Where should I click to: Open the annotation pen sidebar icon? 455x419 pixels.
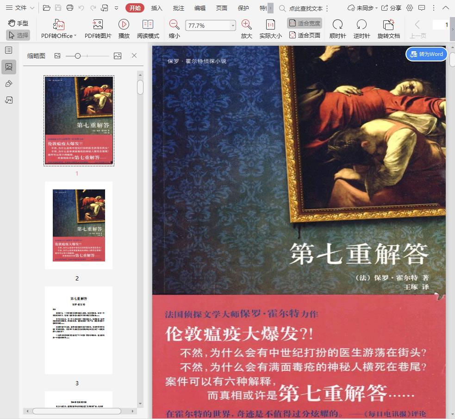(9, 84)
